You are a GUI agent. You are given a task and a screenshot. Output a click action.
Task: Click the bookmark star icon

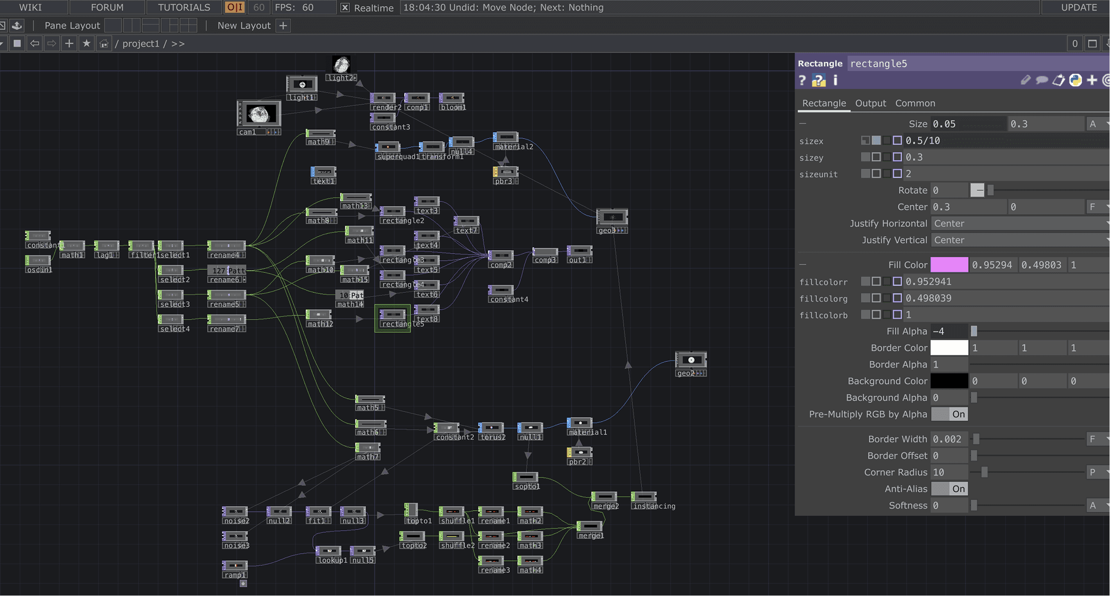[x=86, y=43]
